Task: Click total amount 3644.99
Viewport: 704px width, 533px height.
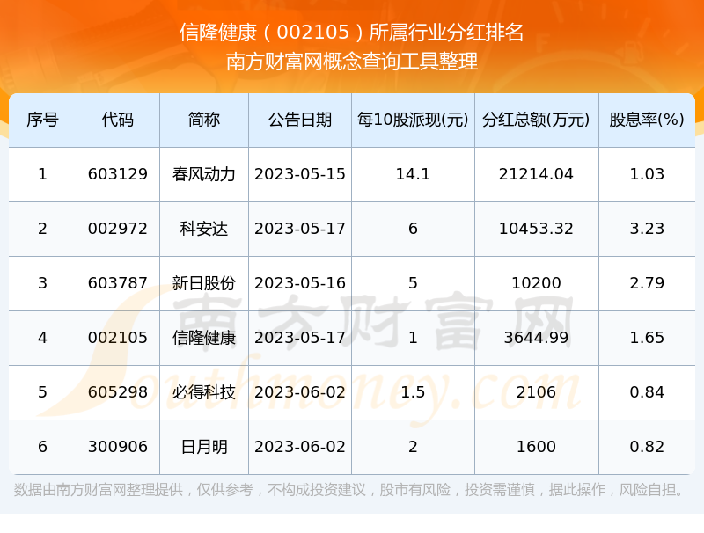Action: [x=536, y=338]
